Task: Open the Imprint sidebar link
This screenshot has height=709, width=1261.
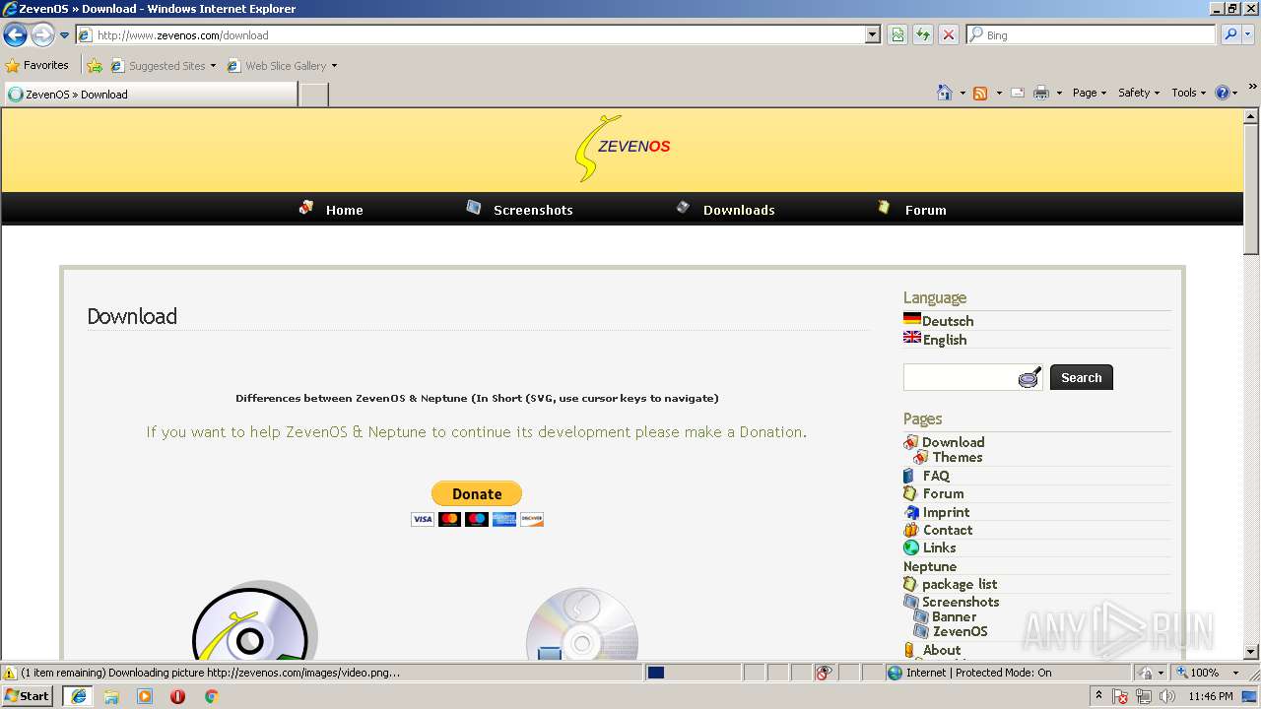Action: [946, 512]
